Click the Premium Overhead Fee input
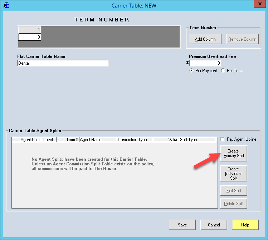Viewport: 268px width, 240px height. (205, 63)
